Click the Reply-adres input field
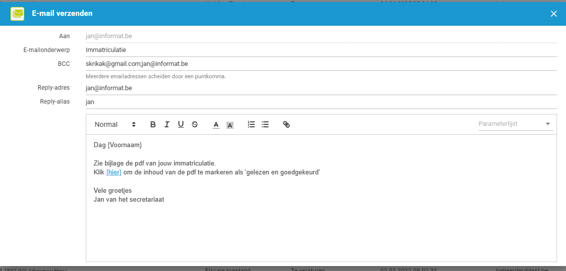The width and height of the screenshot is (566, 271). pyautogui.click(x=320, y=88)
